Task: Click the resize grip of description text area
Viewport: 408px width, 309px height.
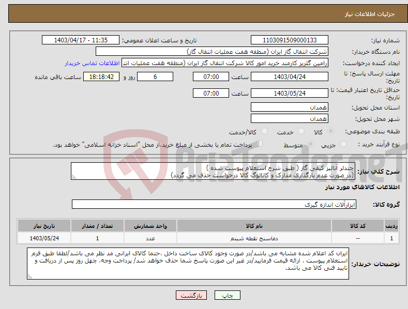Action: point(73,177)
